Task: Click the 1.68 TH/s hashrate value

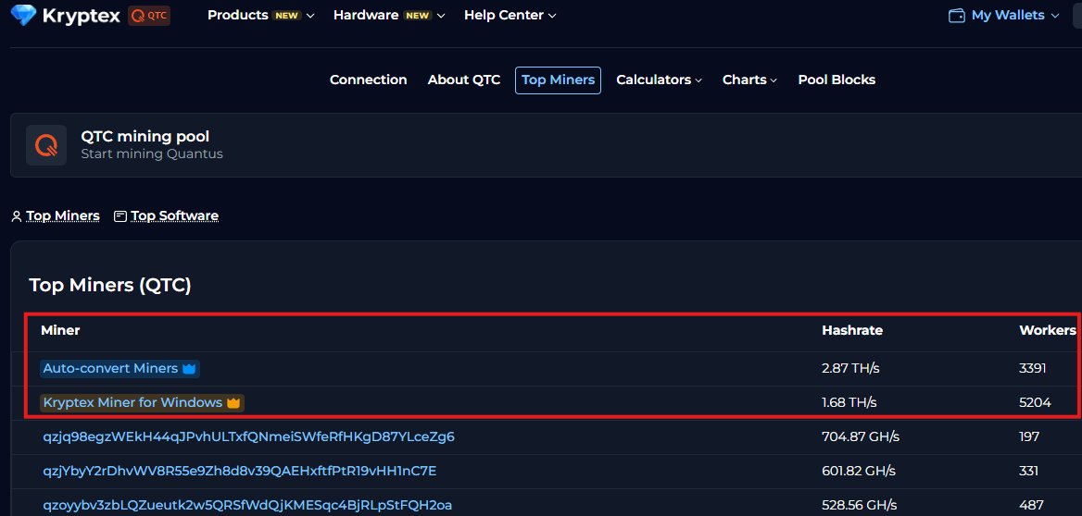Action: point(849,403)
